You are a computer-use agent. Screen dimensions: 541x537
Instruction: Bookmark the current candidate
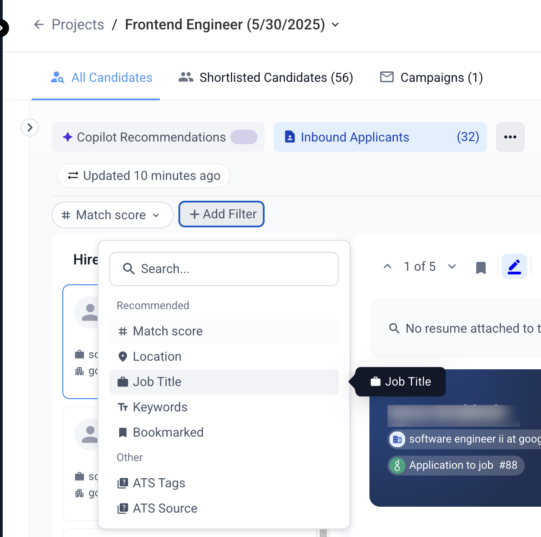[x=480, y=267]
